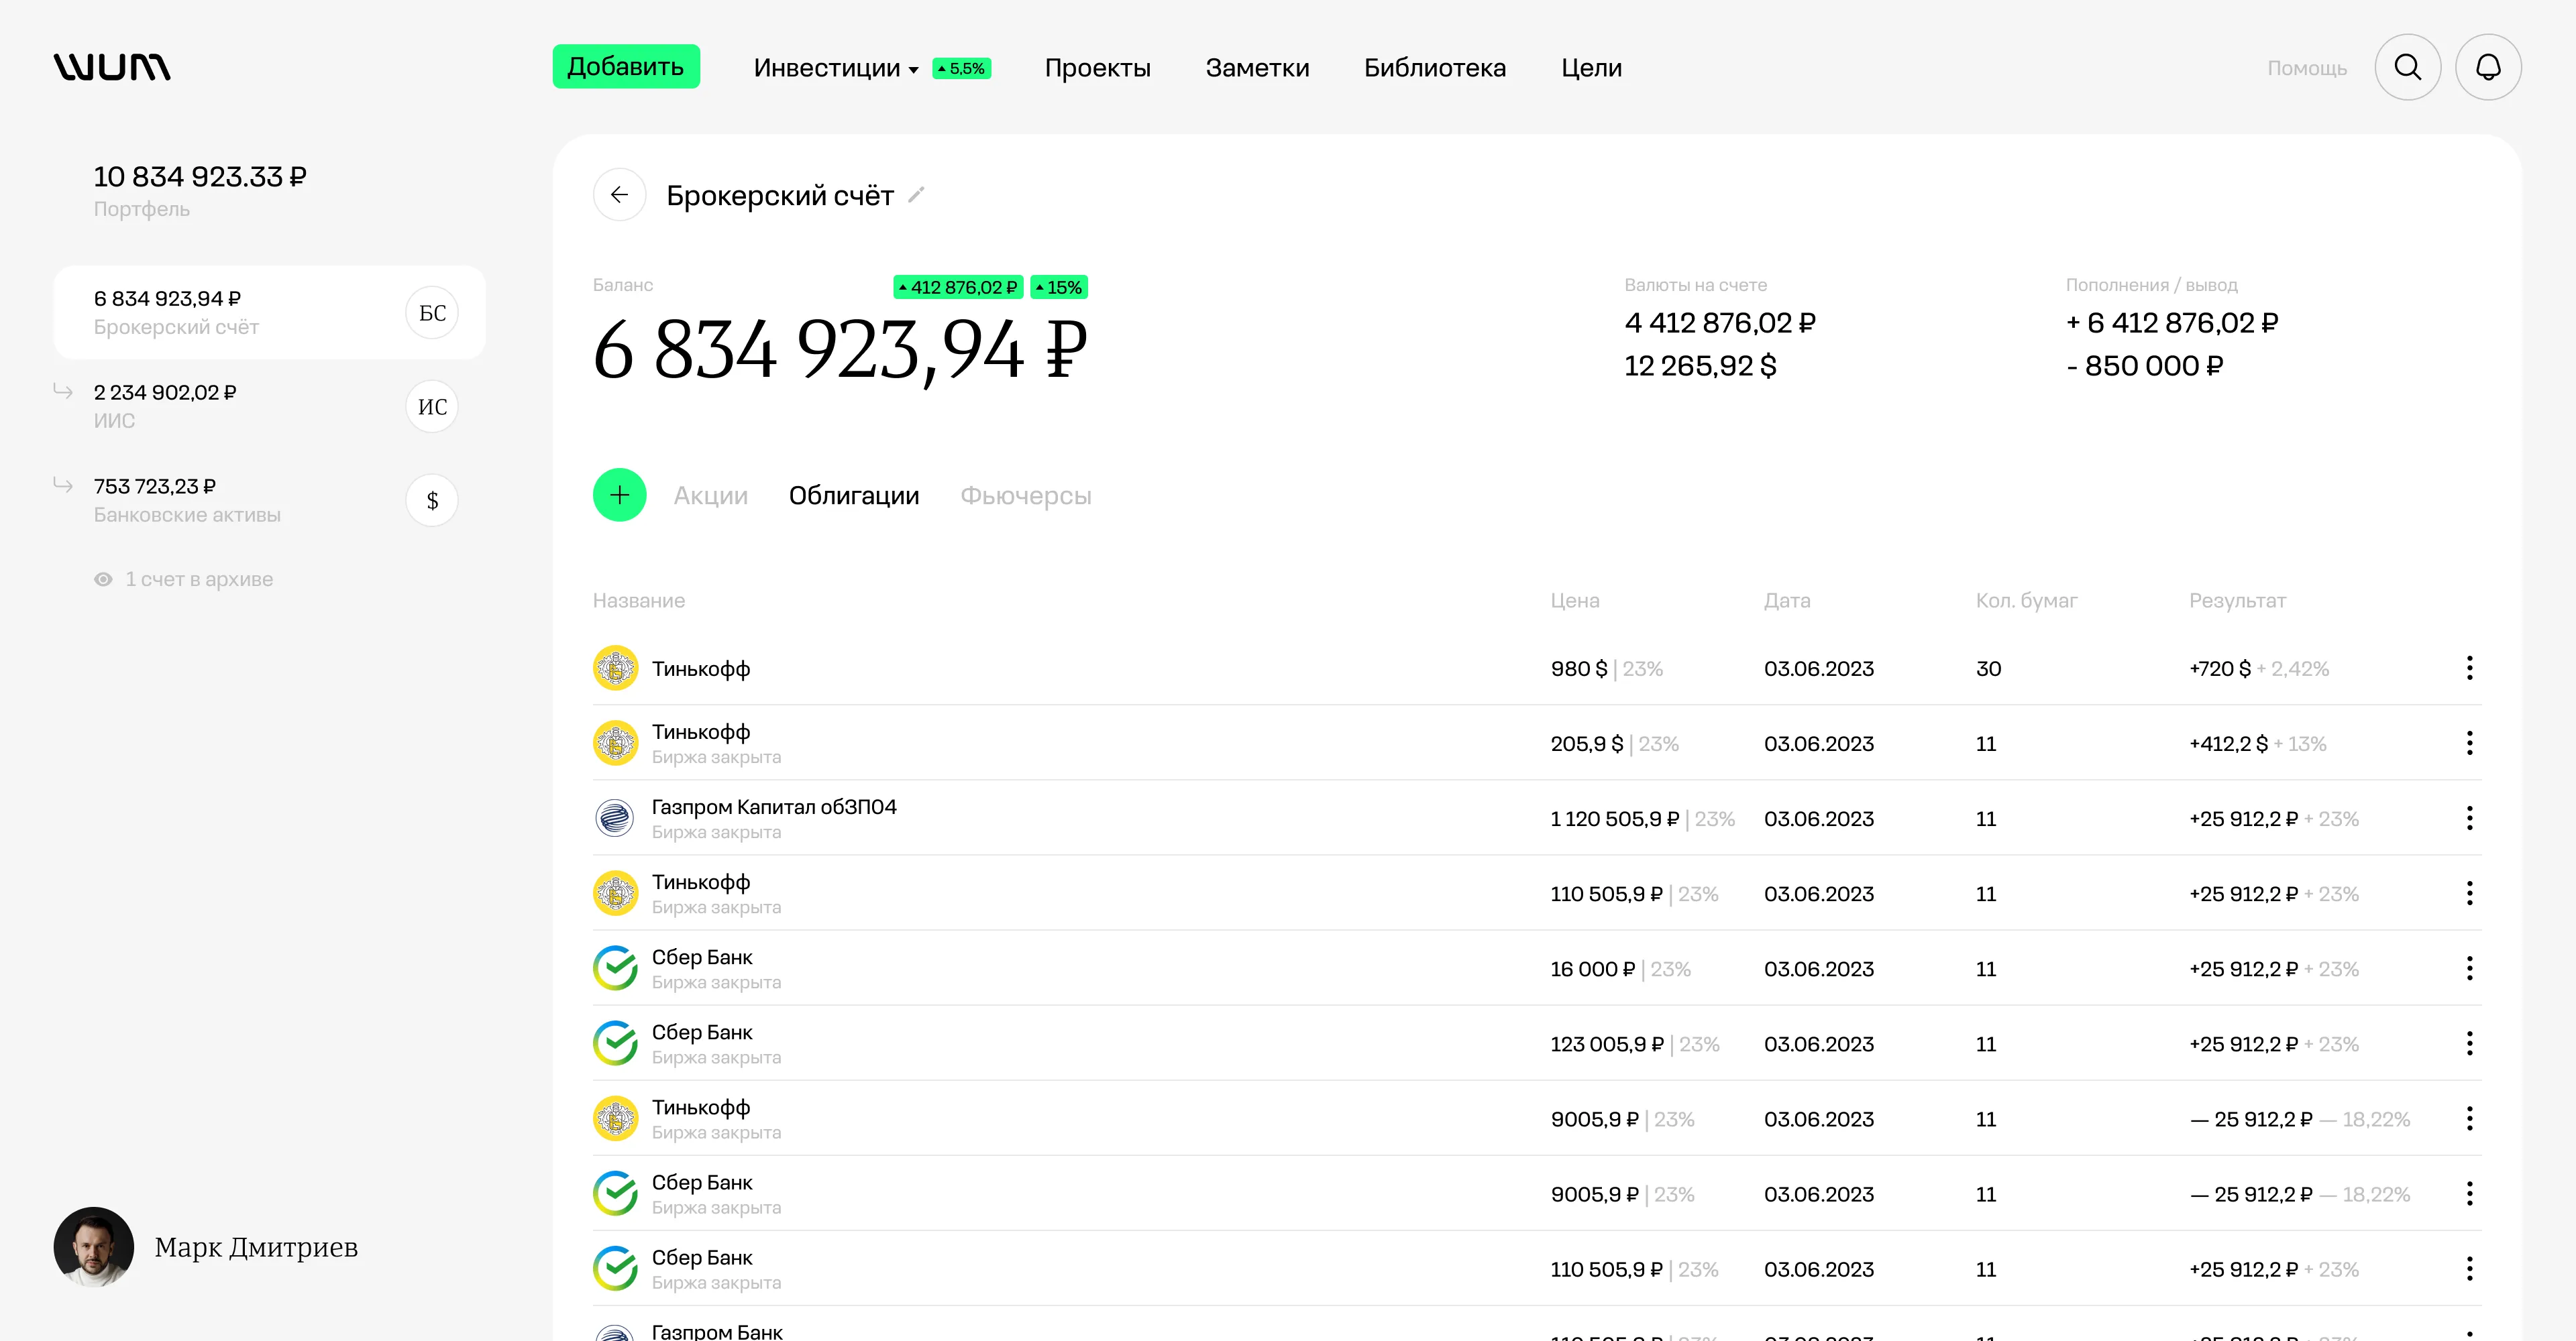Click the БС account badge
2576x1341 pixels.
click(432, 312)
